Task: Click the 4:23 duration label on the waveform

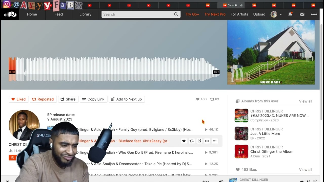Action: (216, 72)
